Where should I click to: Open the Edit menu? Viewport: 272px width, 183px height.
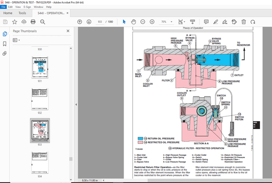[x=10, y=7]
